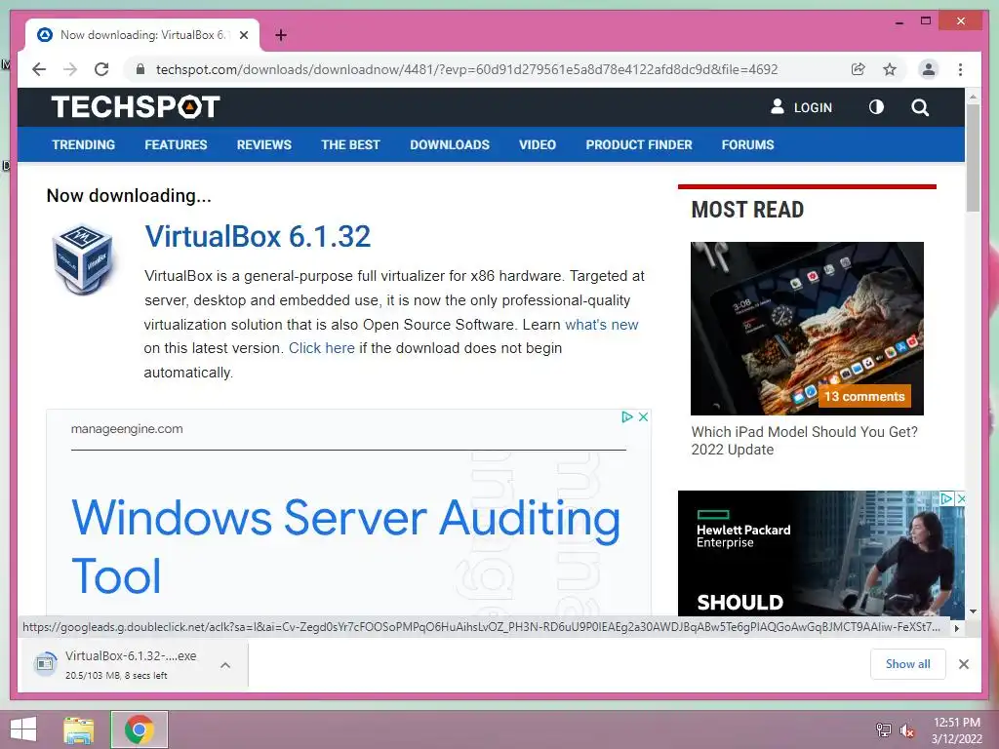Click the network tray icon
This screenshot has height=749, width=999.
pyautogui.click(x=884, y=729)
